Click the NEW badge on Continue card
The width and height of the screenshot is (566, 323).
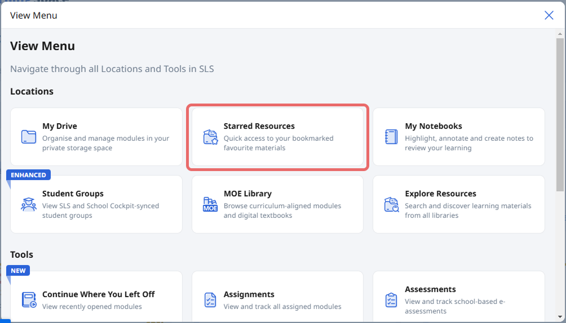tap(18, 271)
